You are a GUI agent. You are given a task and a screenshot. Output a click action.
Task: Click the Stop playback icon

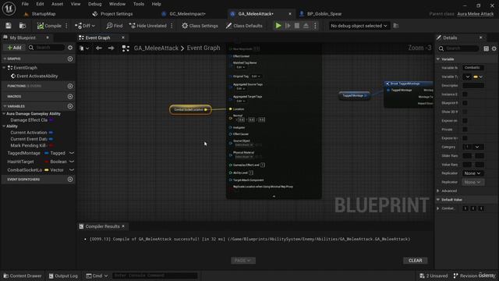point(297,26)
